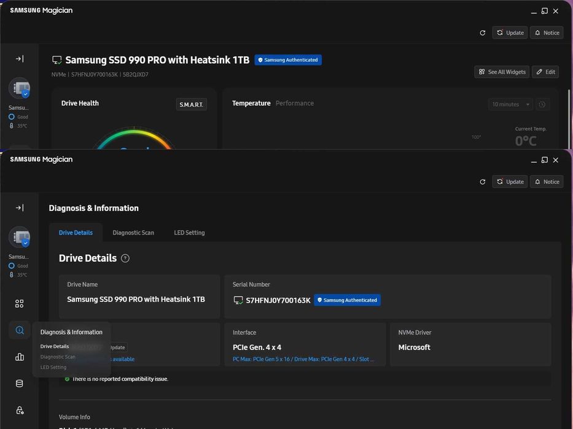Click 'Volume Info' heading
Screen dimensions: 573x429
point(74,417)
